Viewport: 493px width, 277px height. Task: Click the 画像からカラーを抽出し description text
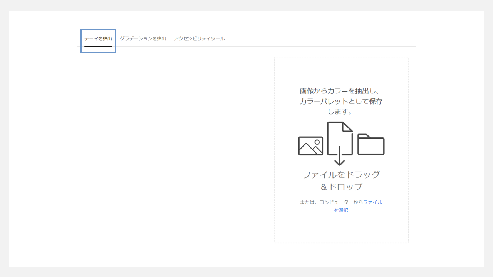tap(341, 101)
